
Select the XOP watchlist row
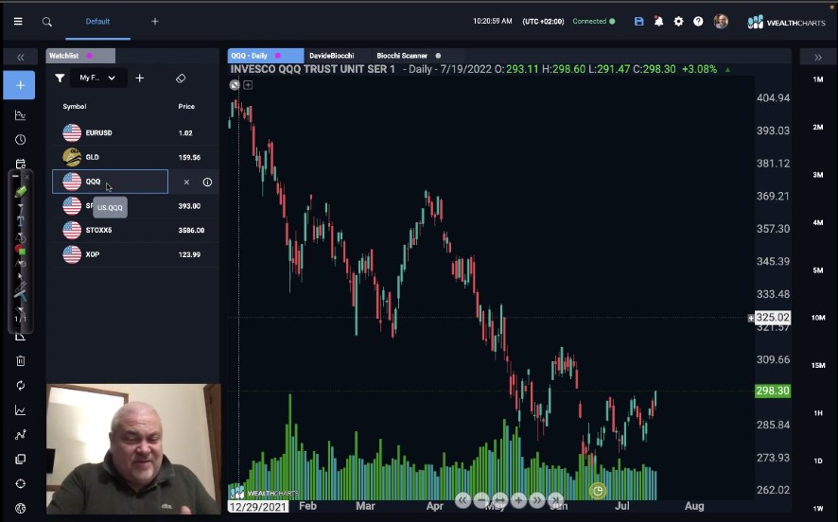click(136, 254)
